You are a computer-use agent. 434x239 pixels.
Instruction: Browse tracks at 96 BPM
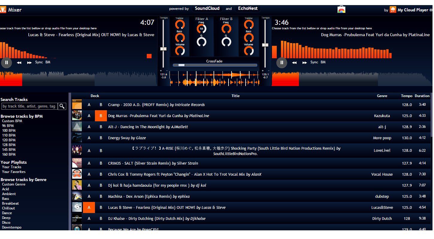pos(8,126)
